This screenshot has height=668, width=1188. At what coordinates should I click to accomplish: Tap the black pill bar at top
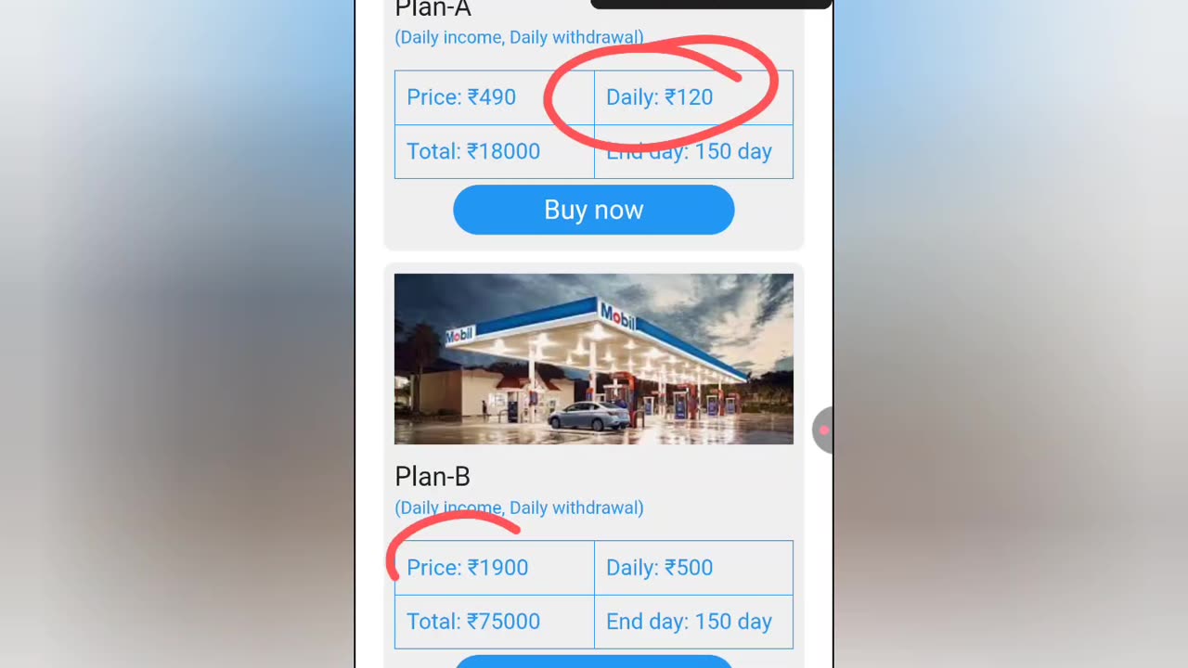[711, 4]
